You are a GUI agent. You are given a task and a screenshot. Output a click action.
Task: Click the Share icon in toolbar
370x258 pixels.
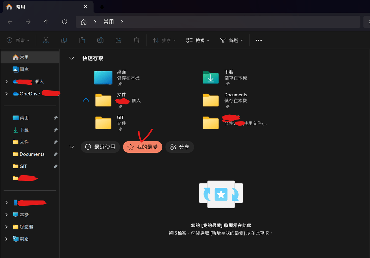119,40
